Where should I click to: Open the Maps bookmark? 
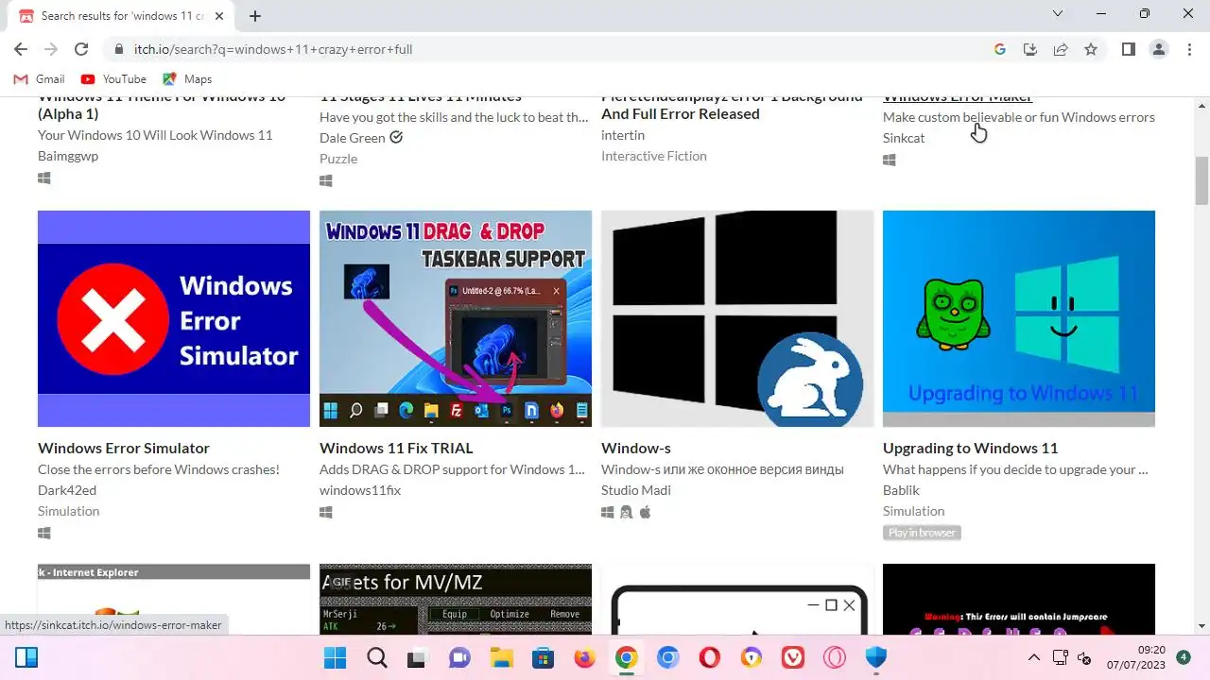click(187, 79)
